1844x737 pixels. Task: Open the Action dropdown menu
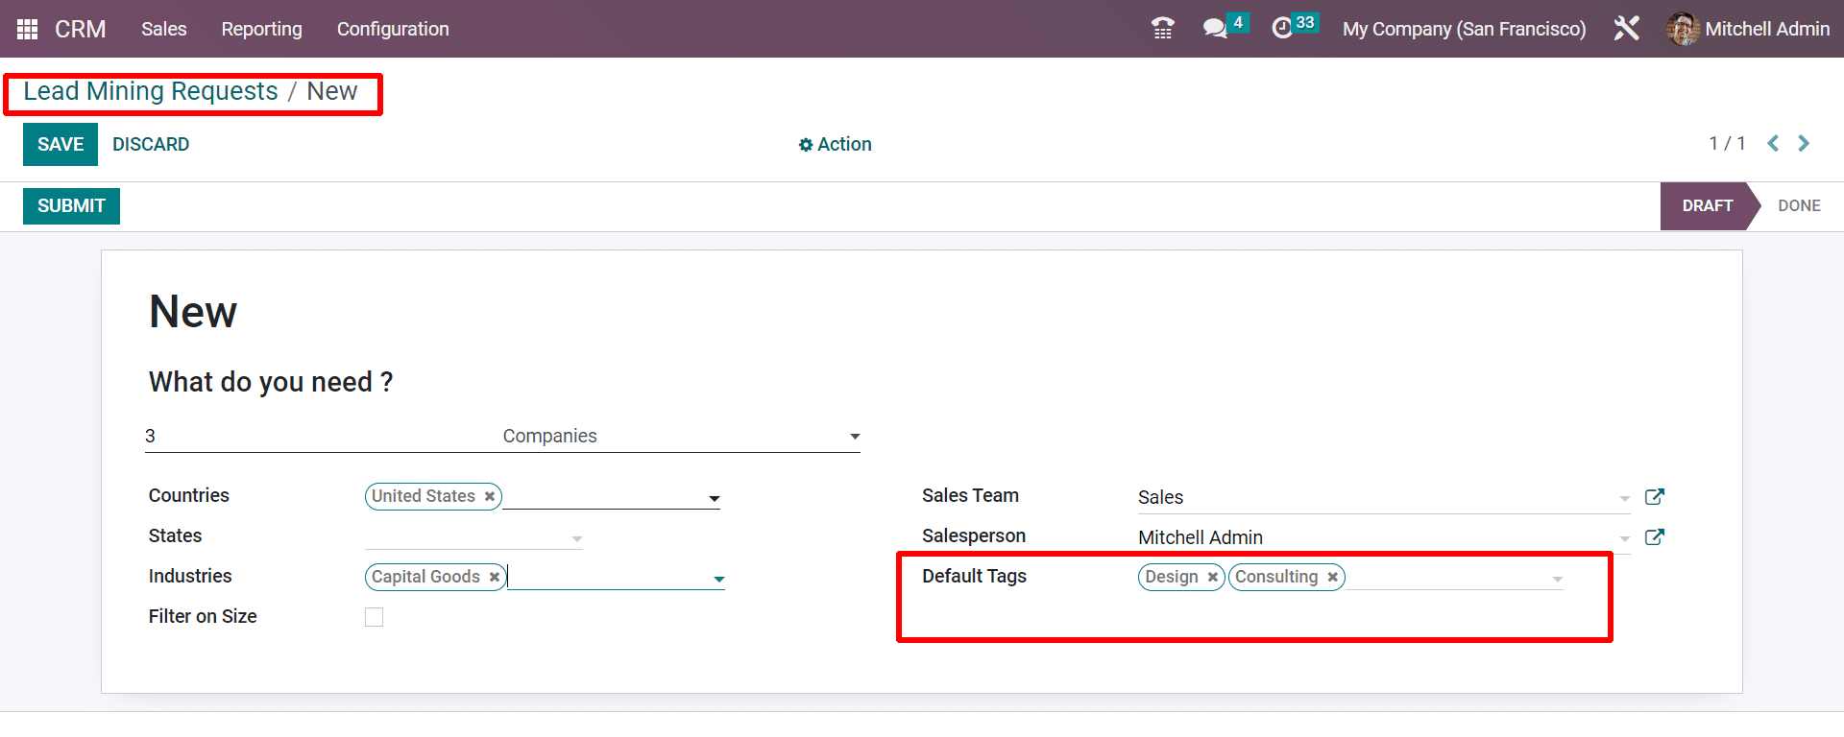pyautogui.click(x=835, y=144)
